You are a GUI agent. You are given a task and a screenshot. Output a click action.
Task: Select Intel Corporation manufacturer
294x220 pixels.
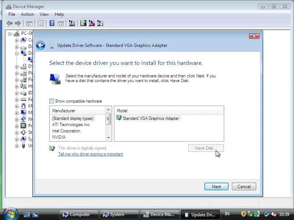[66, 131]
